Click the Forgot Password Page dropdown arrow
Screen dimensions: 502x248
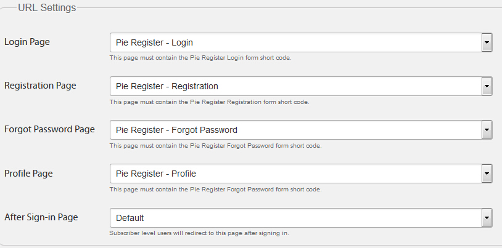[x=487, y=130]
